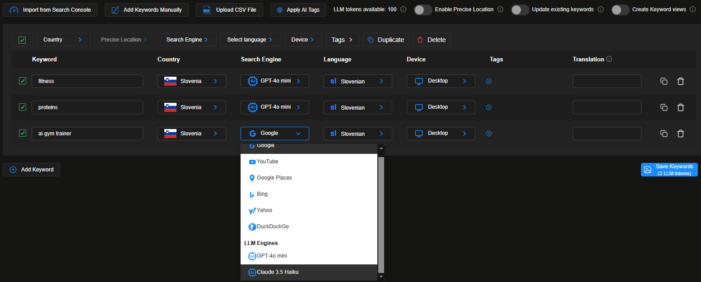Click the search engine list scrollbar down arrow

[381, 276]
